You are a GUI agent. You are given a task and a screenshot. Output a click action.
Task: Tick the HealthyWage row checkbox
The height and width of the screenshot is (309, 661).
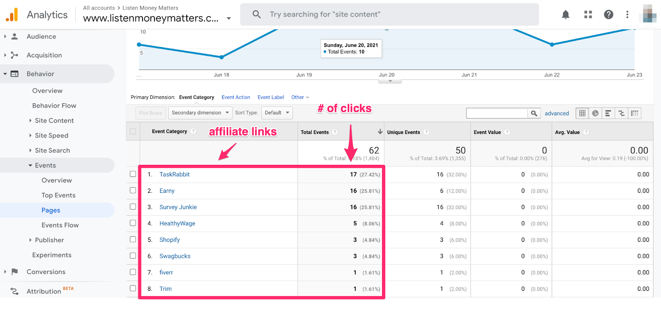(x=133, y=223)
